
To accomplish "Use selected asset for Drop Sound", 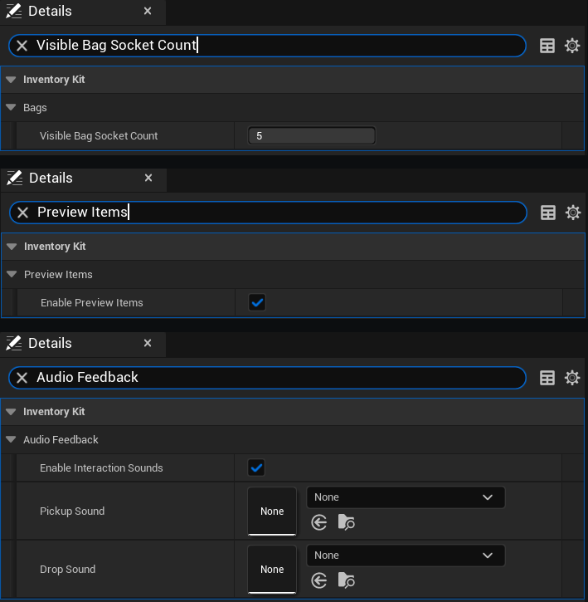I will [319, 580].
